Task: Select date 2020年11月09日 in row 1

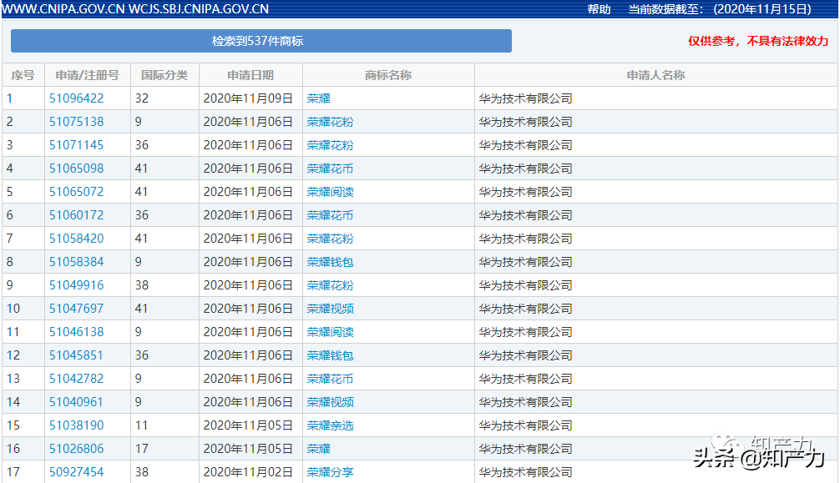Action: [248, 98]
